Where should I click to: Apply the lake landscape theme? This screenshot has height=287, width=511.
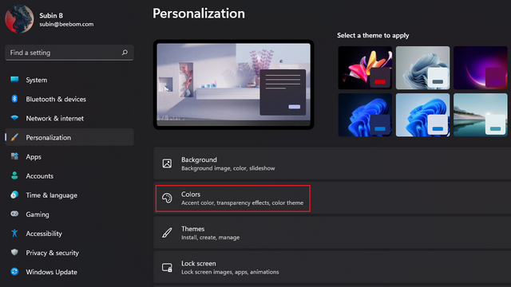481,115
